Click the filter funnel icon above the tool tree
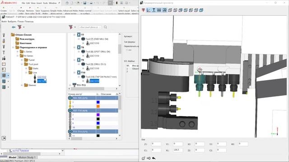 (70, 27)
